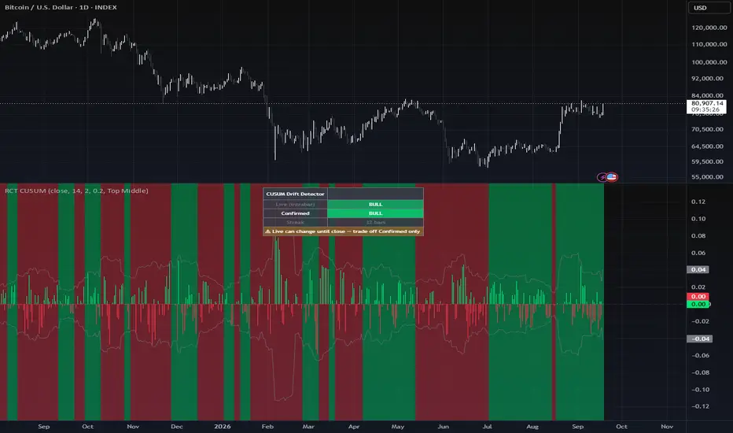Click the orange Live can change warning banner
The height and width of the screenshot is (433, 733).
pyautogui.click(x=343, y=231)
